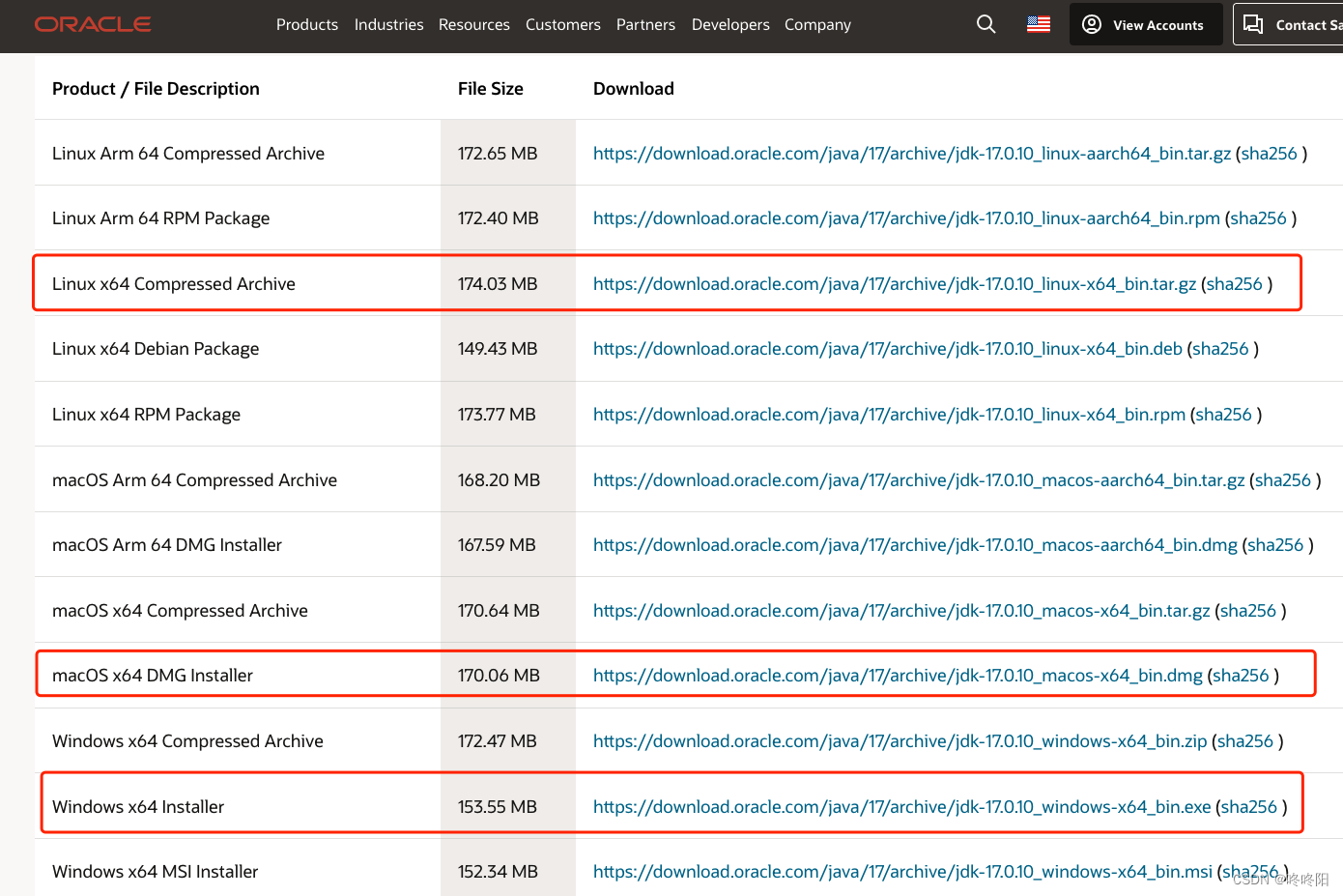Click the Oracle logo
Image resolution: width=1343 pixels, height=896 pixels.
click(93, 24)
